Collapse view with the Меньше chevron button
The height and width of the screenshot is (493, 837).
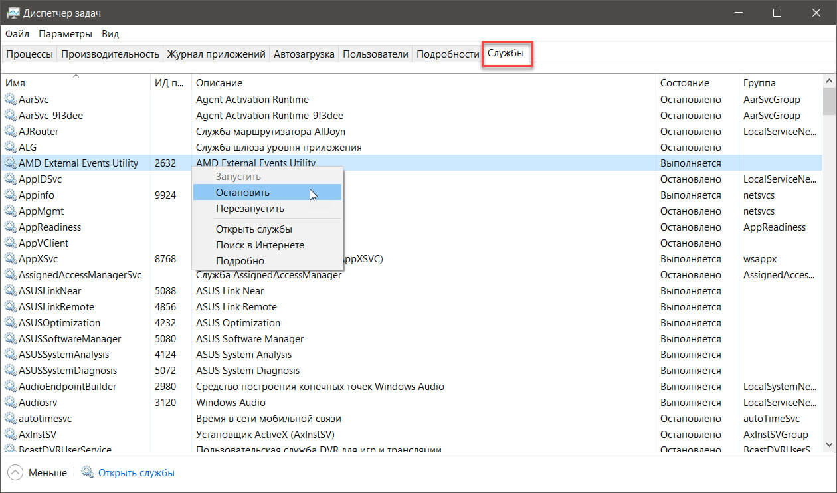15,472
